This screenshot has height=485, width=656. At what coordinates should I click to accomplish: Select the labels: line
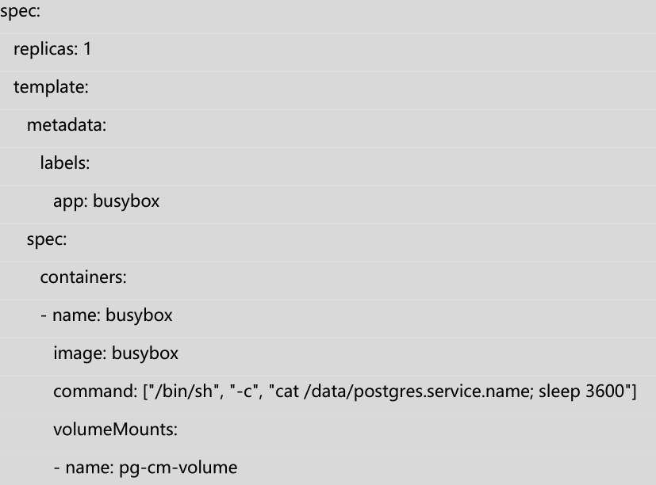(65, 163)
